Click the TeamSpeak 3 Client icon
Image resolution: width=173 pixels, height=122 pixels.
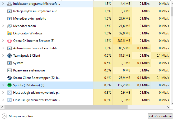click(x=10, y=56)
